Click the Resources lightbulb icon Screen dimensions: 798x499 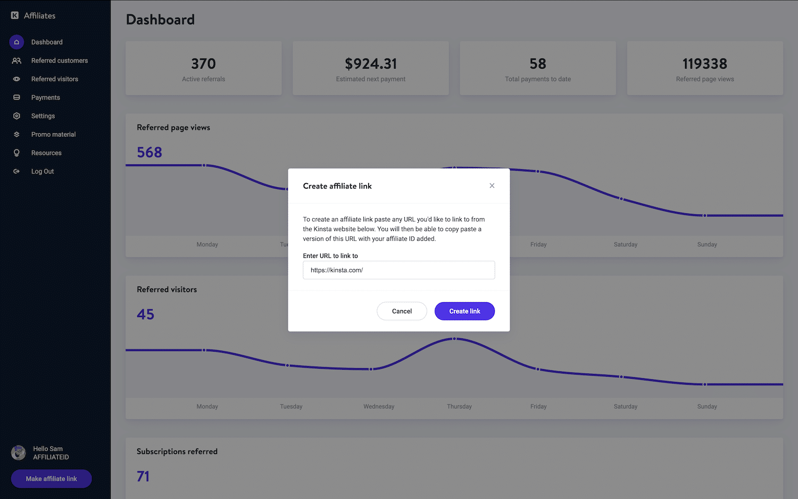pyautogui.click(x=16, y=153)
